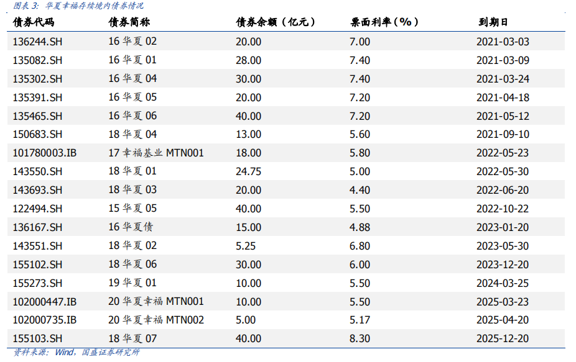Click maturity date 2024-03-25
Image resolution: width=576 pixels, height=362 pixels.
click(x=503, y=284)
